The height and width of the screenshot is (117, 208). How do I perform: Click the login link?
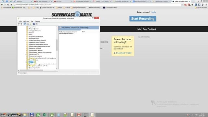[154, 12]
